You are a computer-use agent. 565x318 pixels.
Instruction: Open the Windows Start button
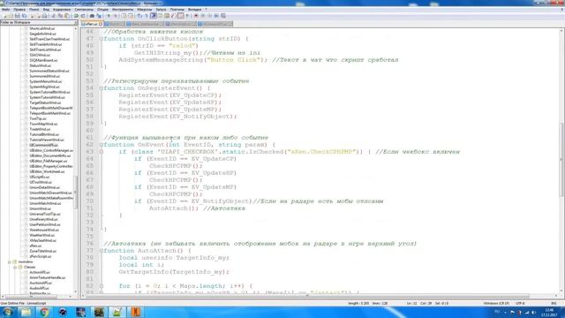[x=7, y=312]
